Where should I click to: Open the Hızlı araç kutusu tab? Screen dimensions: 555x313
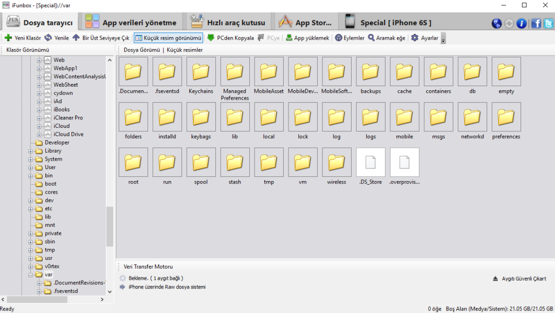[x=228, y=22]
